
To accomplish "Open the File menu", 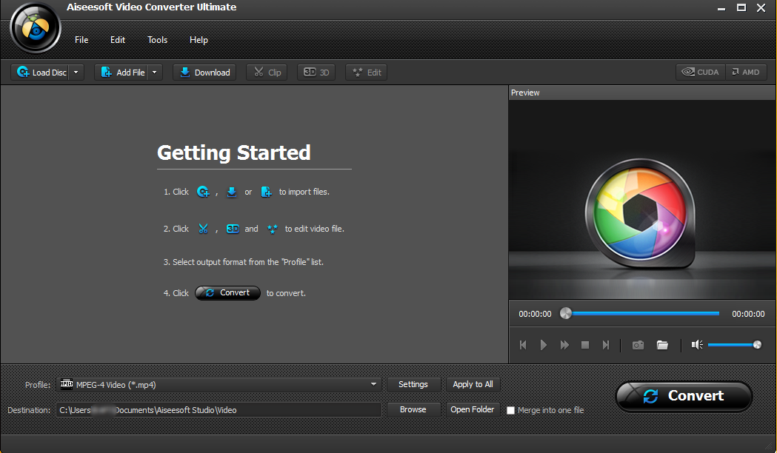I will [81, 40].
